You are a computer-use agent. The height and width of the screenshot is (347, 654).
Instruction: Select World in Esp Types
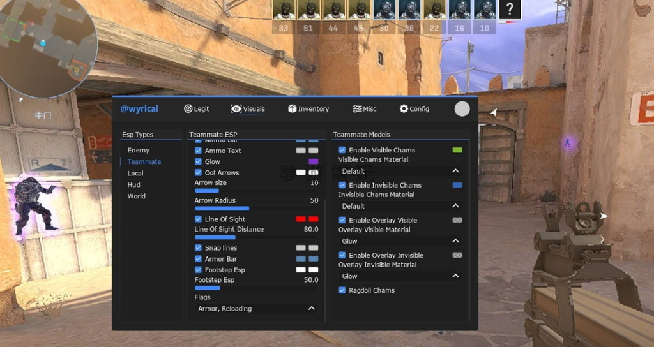137,196
